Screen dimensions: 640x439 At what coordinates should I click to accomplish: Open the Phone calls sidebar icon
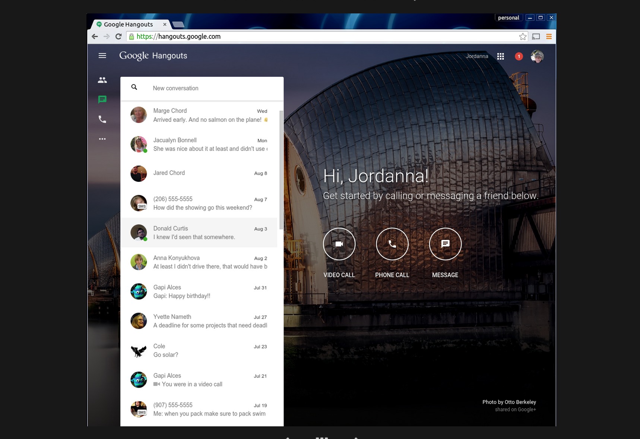point(102,119)
